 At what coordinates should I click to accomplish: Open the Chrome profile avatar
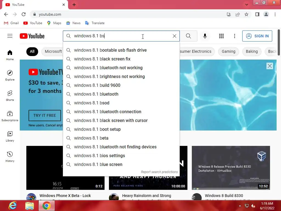(x=266, y=14)
